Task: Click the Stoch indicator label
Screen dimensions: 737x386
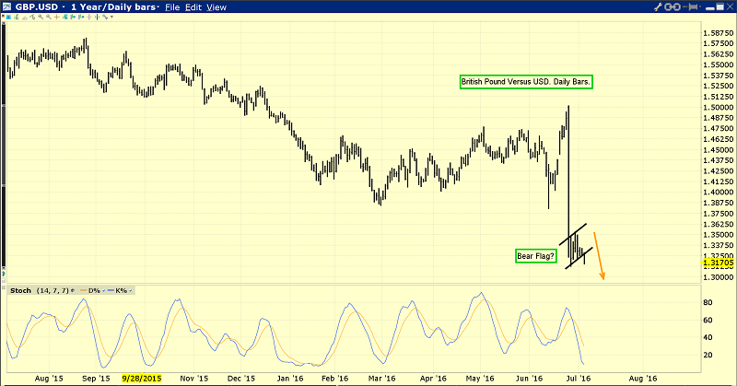Action: pyautogui.click(x=18, y=291)
